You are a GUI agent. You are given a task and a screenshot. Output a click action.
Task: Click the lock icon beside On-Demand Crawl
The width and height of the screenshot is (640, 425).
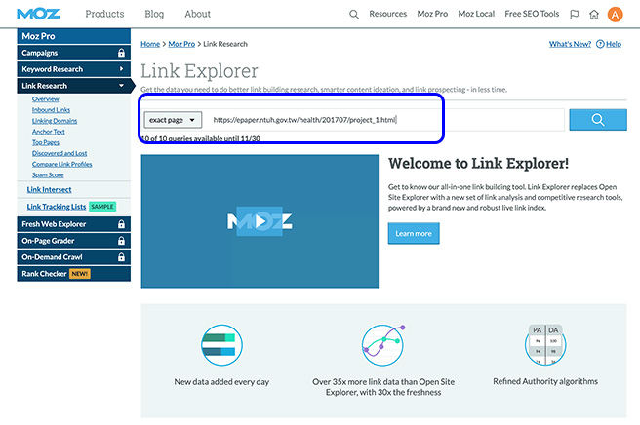click(121, 257)
